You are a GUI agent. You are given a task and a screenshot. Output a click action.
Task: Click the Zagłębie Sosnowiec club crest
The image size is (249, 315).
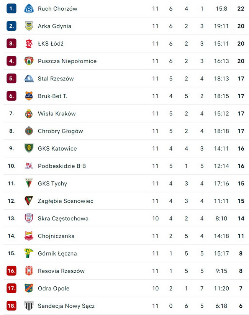point(29,201)
